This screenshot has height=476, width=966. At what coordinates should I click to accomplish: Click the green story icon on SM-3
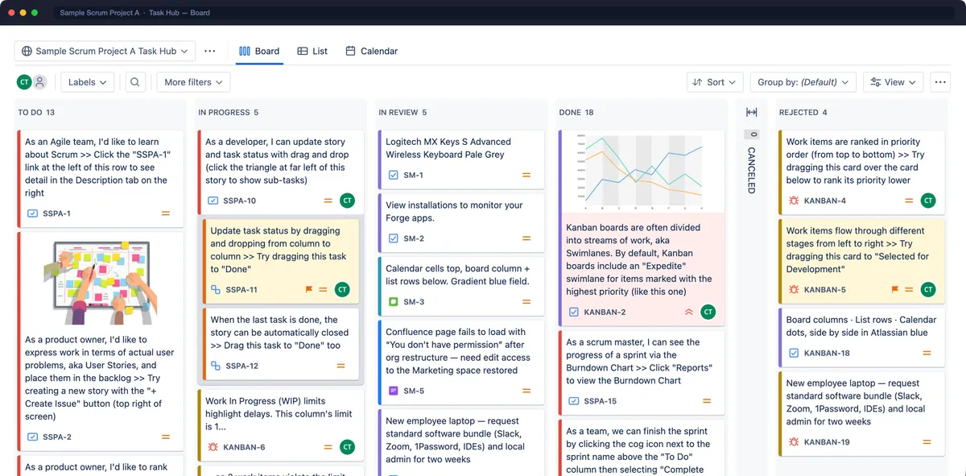click(x=394, y=302)
